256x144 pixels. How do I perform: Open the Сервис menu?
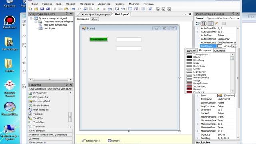120,4
